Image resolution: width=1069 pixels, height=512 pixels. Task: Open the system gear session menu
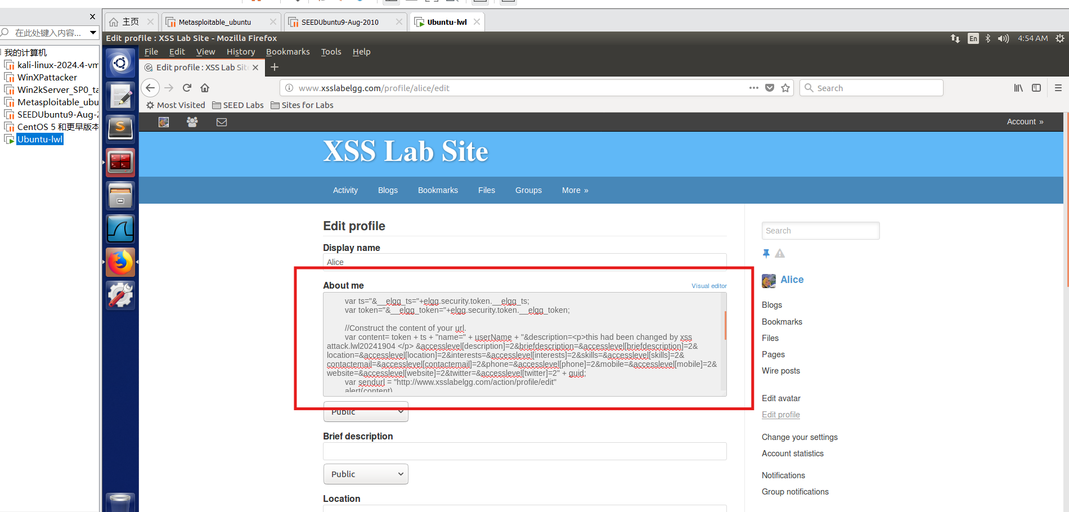(1060, 38)
